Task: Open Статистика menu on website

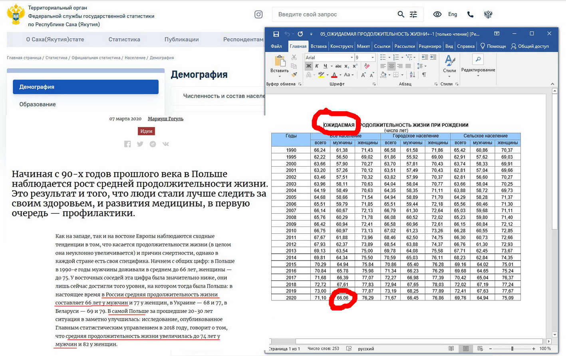Action: click(x=124, y=40)
